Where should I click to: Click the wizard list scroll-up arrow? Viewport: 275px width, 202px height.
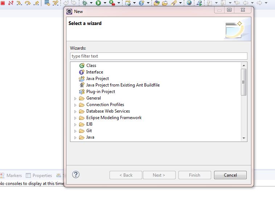point(244,66)
